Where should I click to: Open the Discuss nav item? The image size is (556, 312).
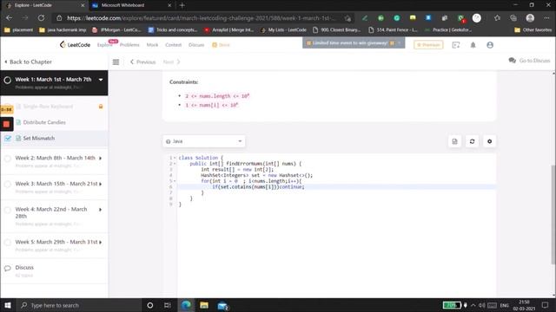coord(196,45)
